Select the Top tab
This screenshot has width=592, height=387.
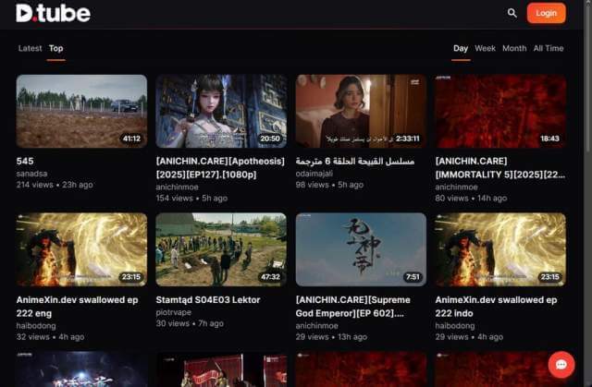pos(55,48)
